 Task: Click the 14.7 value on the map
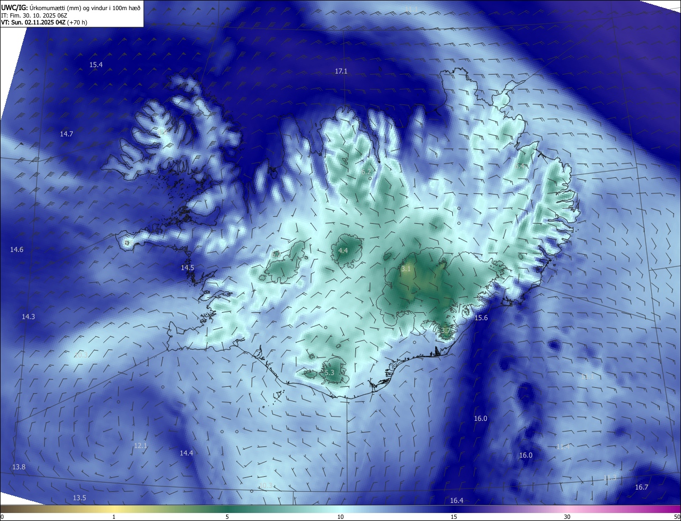67,134
